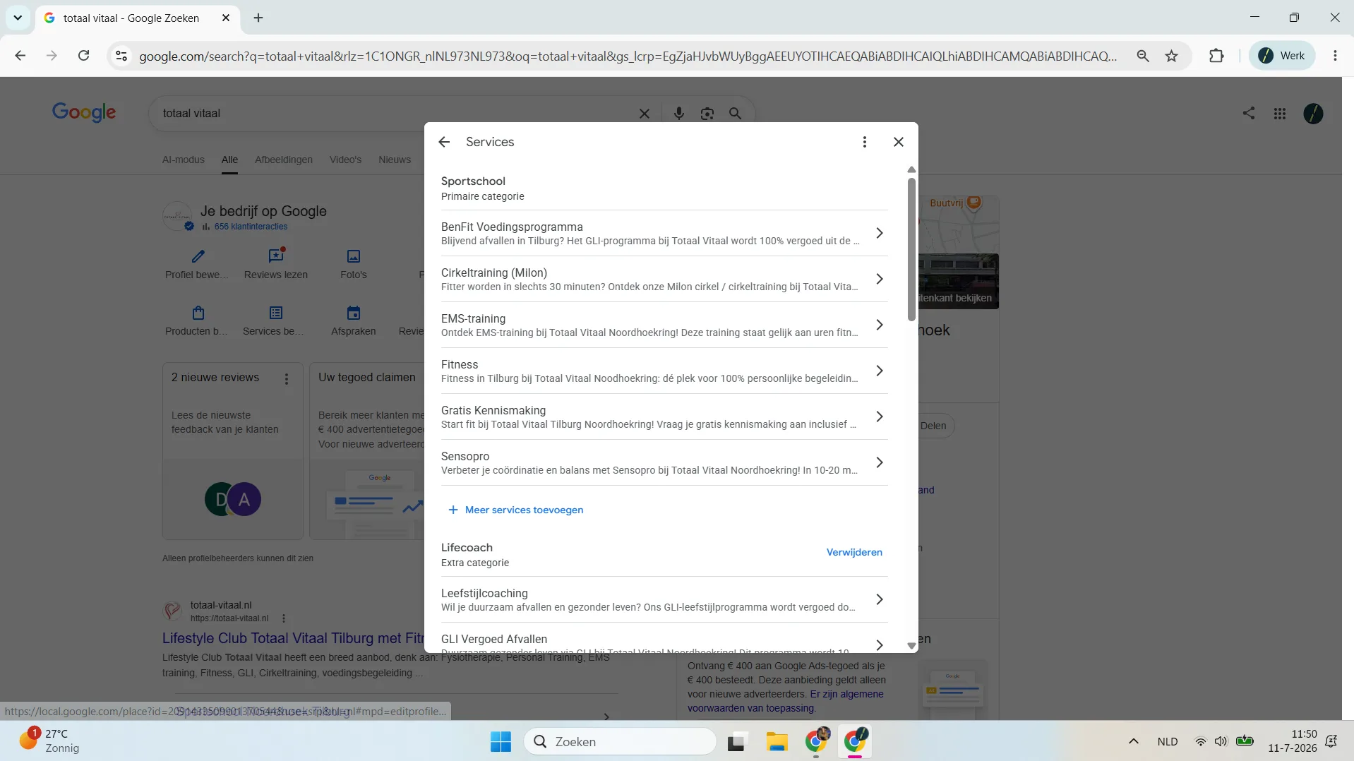Open Gratis Kennismaking service details
This screenshot has height=761, width=1354.
pos(664,417)
